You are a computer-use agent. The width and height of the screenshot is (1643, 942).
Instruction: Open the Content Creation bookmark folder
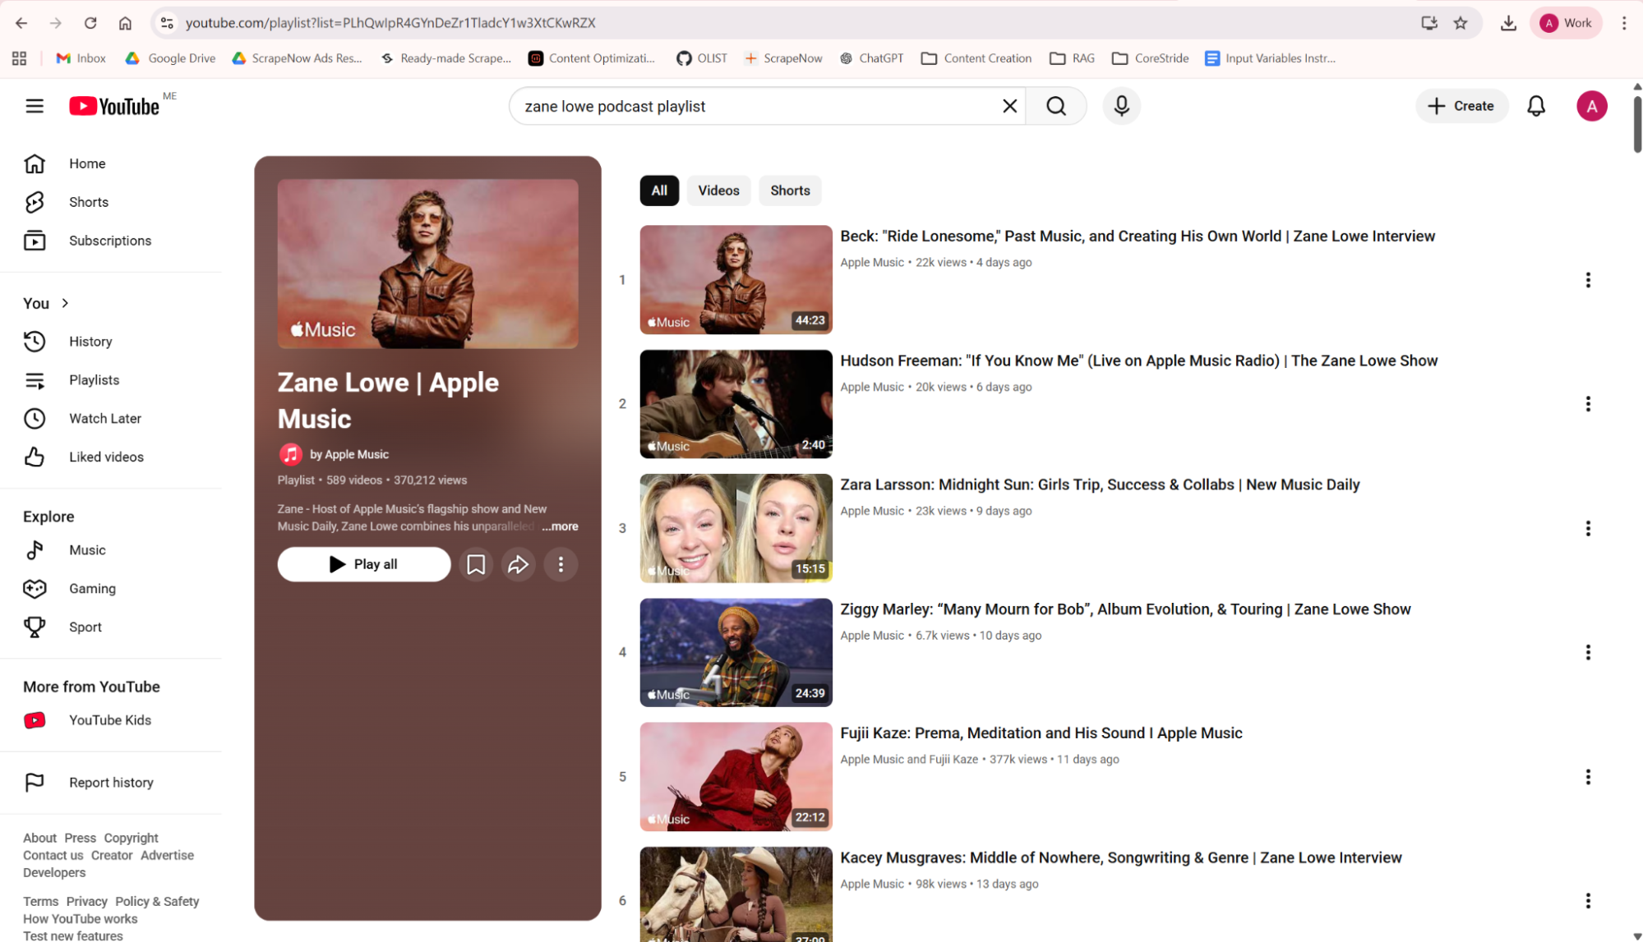click(x=976, y=58)
